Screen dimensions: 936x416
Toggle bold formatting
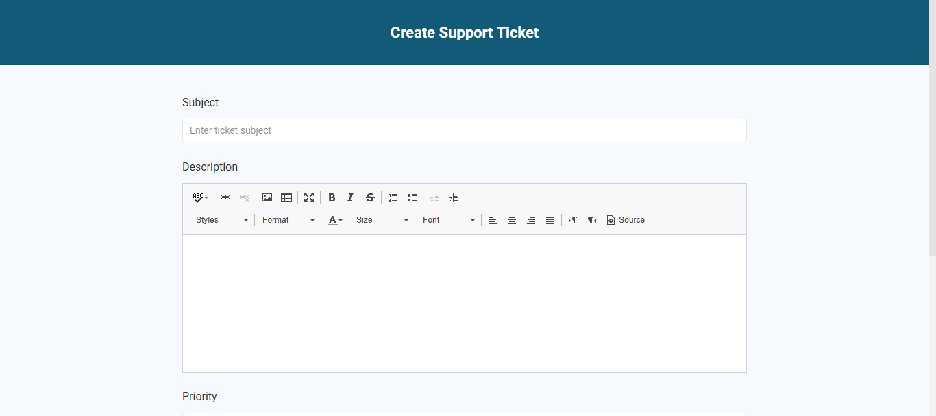click(x=332, y=197)
